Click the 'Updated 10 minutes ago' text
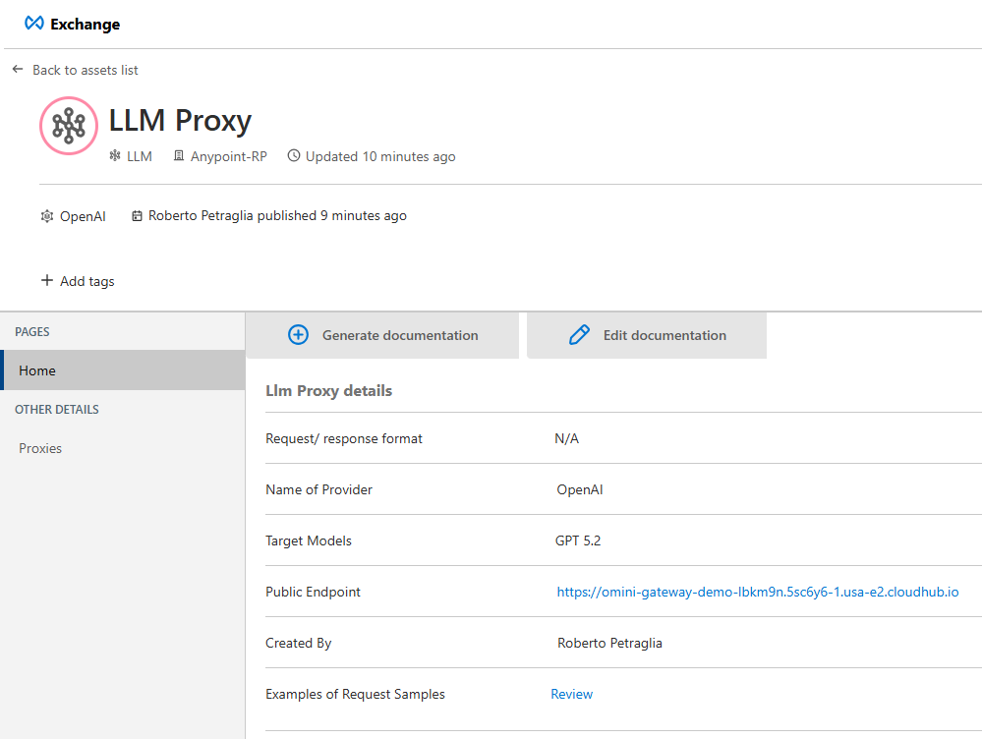Viewport: 982px width, 739px height. 380,156
